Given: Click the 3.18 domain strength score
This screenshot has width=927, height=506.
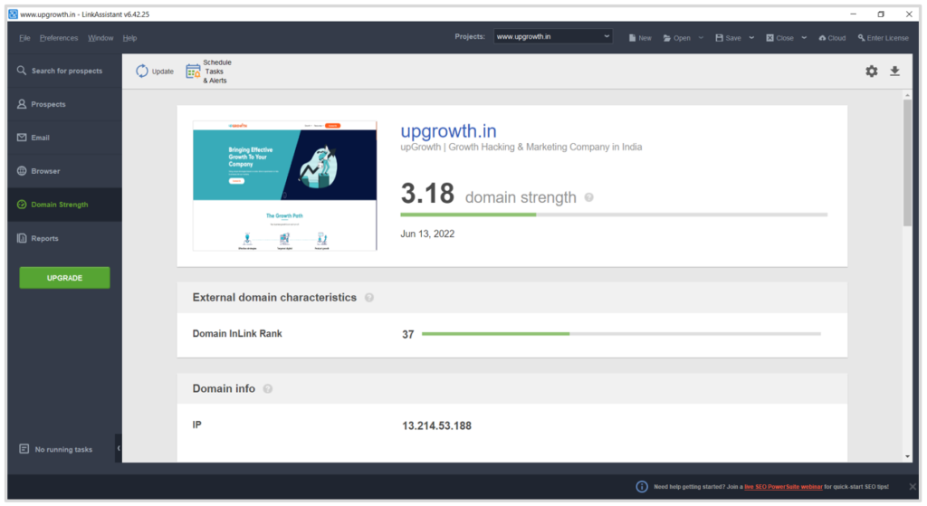Looking at the screenshot, I should pos(427,194).
